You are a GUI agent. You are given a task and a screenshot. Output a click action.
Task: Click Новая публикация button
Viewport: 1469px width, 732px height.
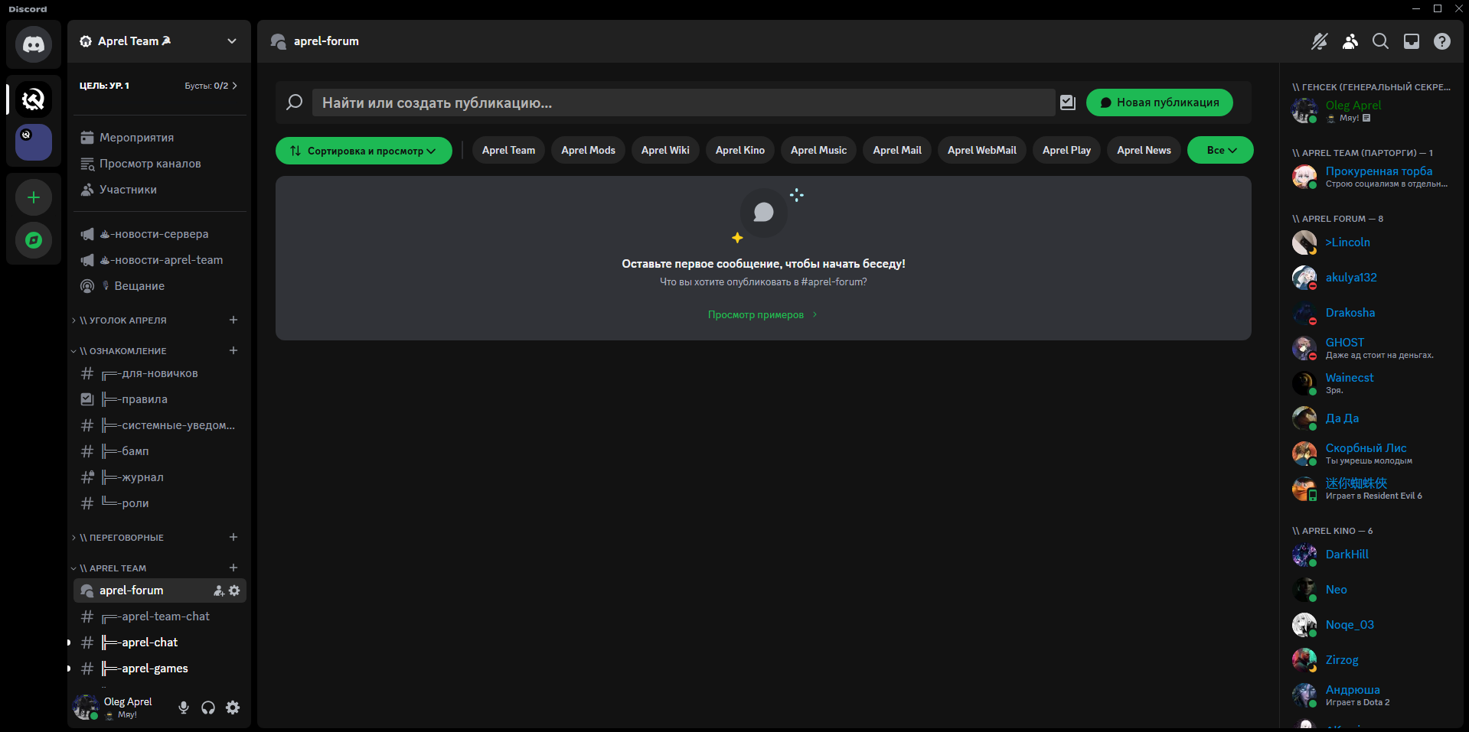(1159, 102)
